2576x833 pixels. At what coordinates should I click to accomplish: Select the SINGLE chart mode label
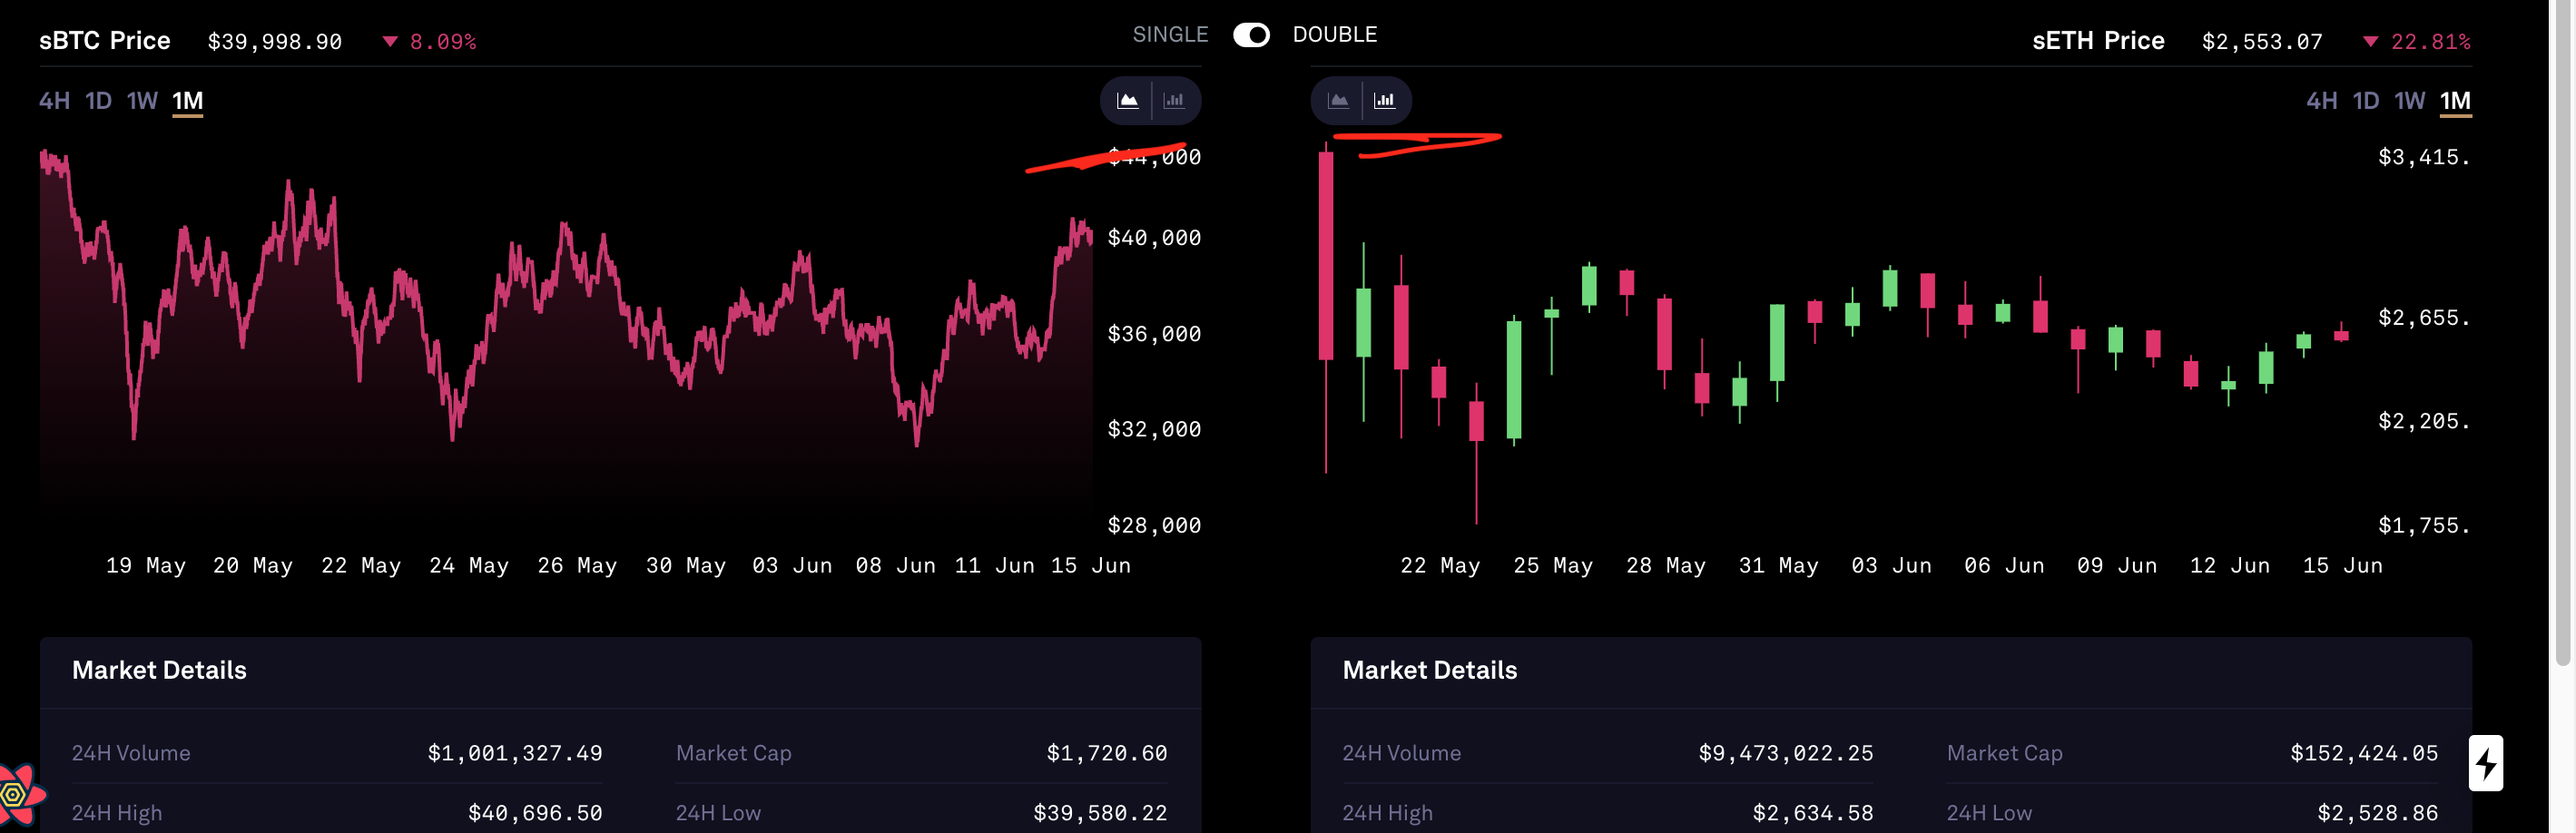click(x=1170, y=34)
